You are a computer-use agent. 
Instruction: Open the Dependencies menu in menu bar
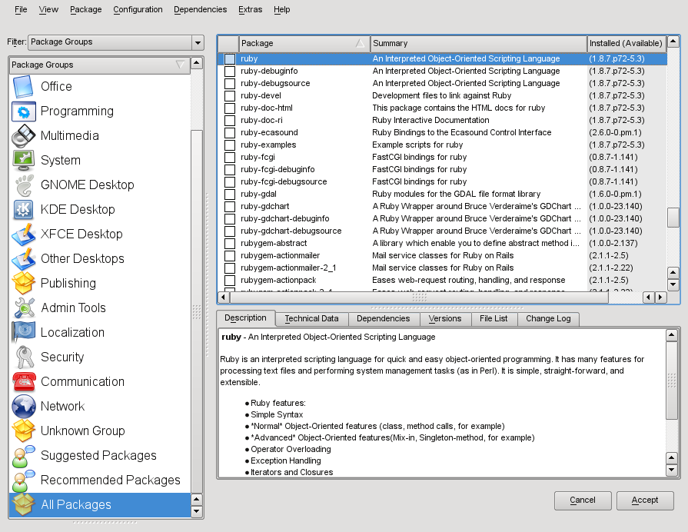click(200, 9)
